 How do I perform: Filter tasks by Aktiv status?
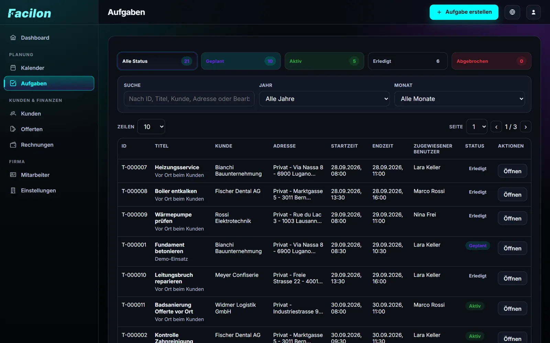coord(324,61)
